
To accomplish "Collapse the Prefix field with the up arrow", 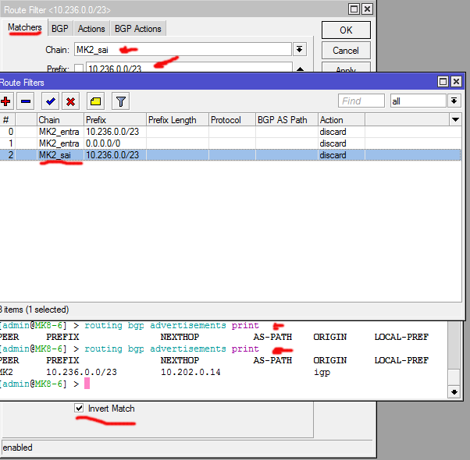I will pyautogui.click(x=300, y=69).
